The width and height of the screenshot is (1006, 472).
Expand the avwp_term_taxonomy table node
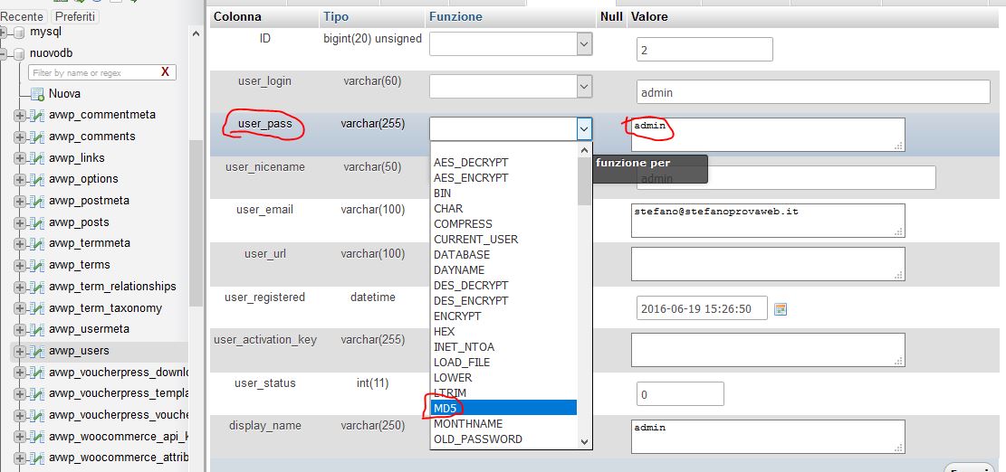(x=19, y=308)
